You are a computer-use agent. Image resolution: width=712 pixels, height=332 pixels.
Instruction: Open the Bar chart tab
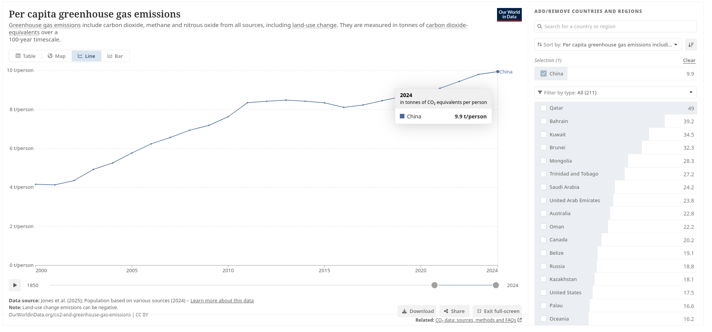[115, 56]
